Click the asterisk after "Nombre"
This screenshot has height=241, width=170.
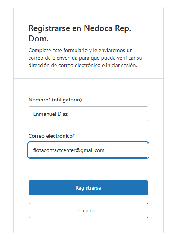tap(49, 99)
